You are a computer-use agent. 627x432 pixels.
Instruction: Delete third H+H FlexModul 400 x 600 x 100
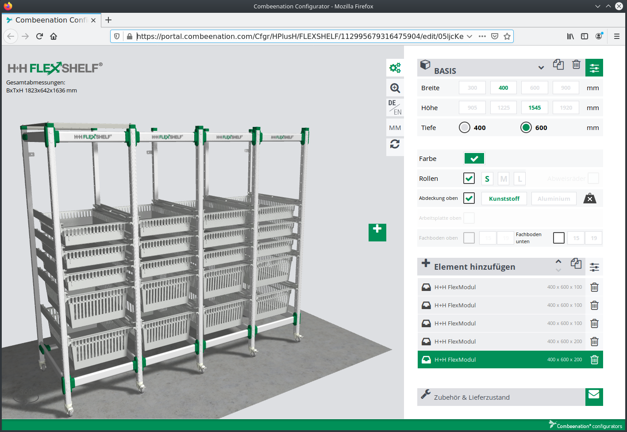[x=594, y=324]
